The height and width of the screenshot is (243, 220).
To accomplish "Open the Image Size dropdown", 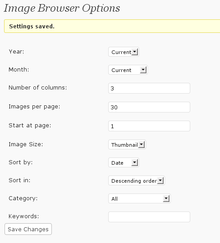I will pos(127,144).
